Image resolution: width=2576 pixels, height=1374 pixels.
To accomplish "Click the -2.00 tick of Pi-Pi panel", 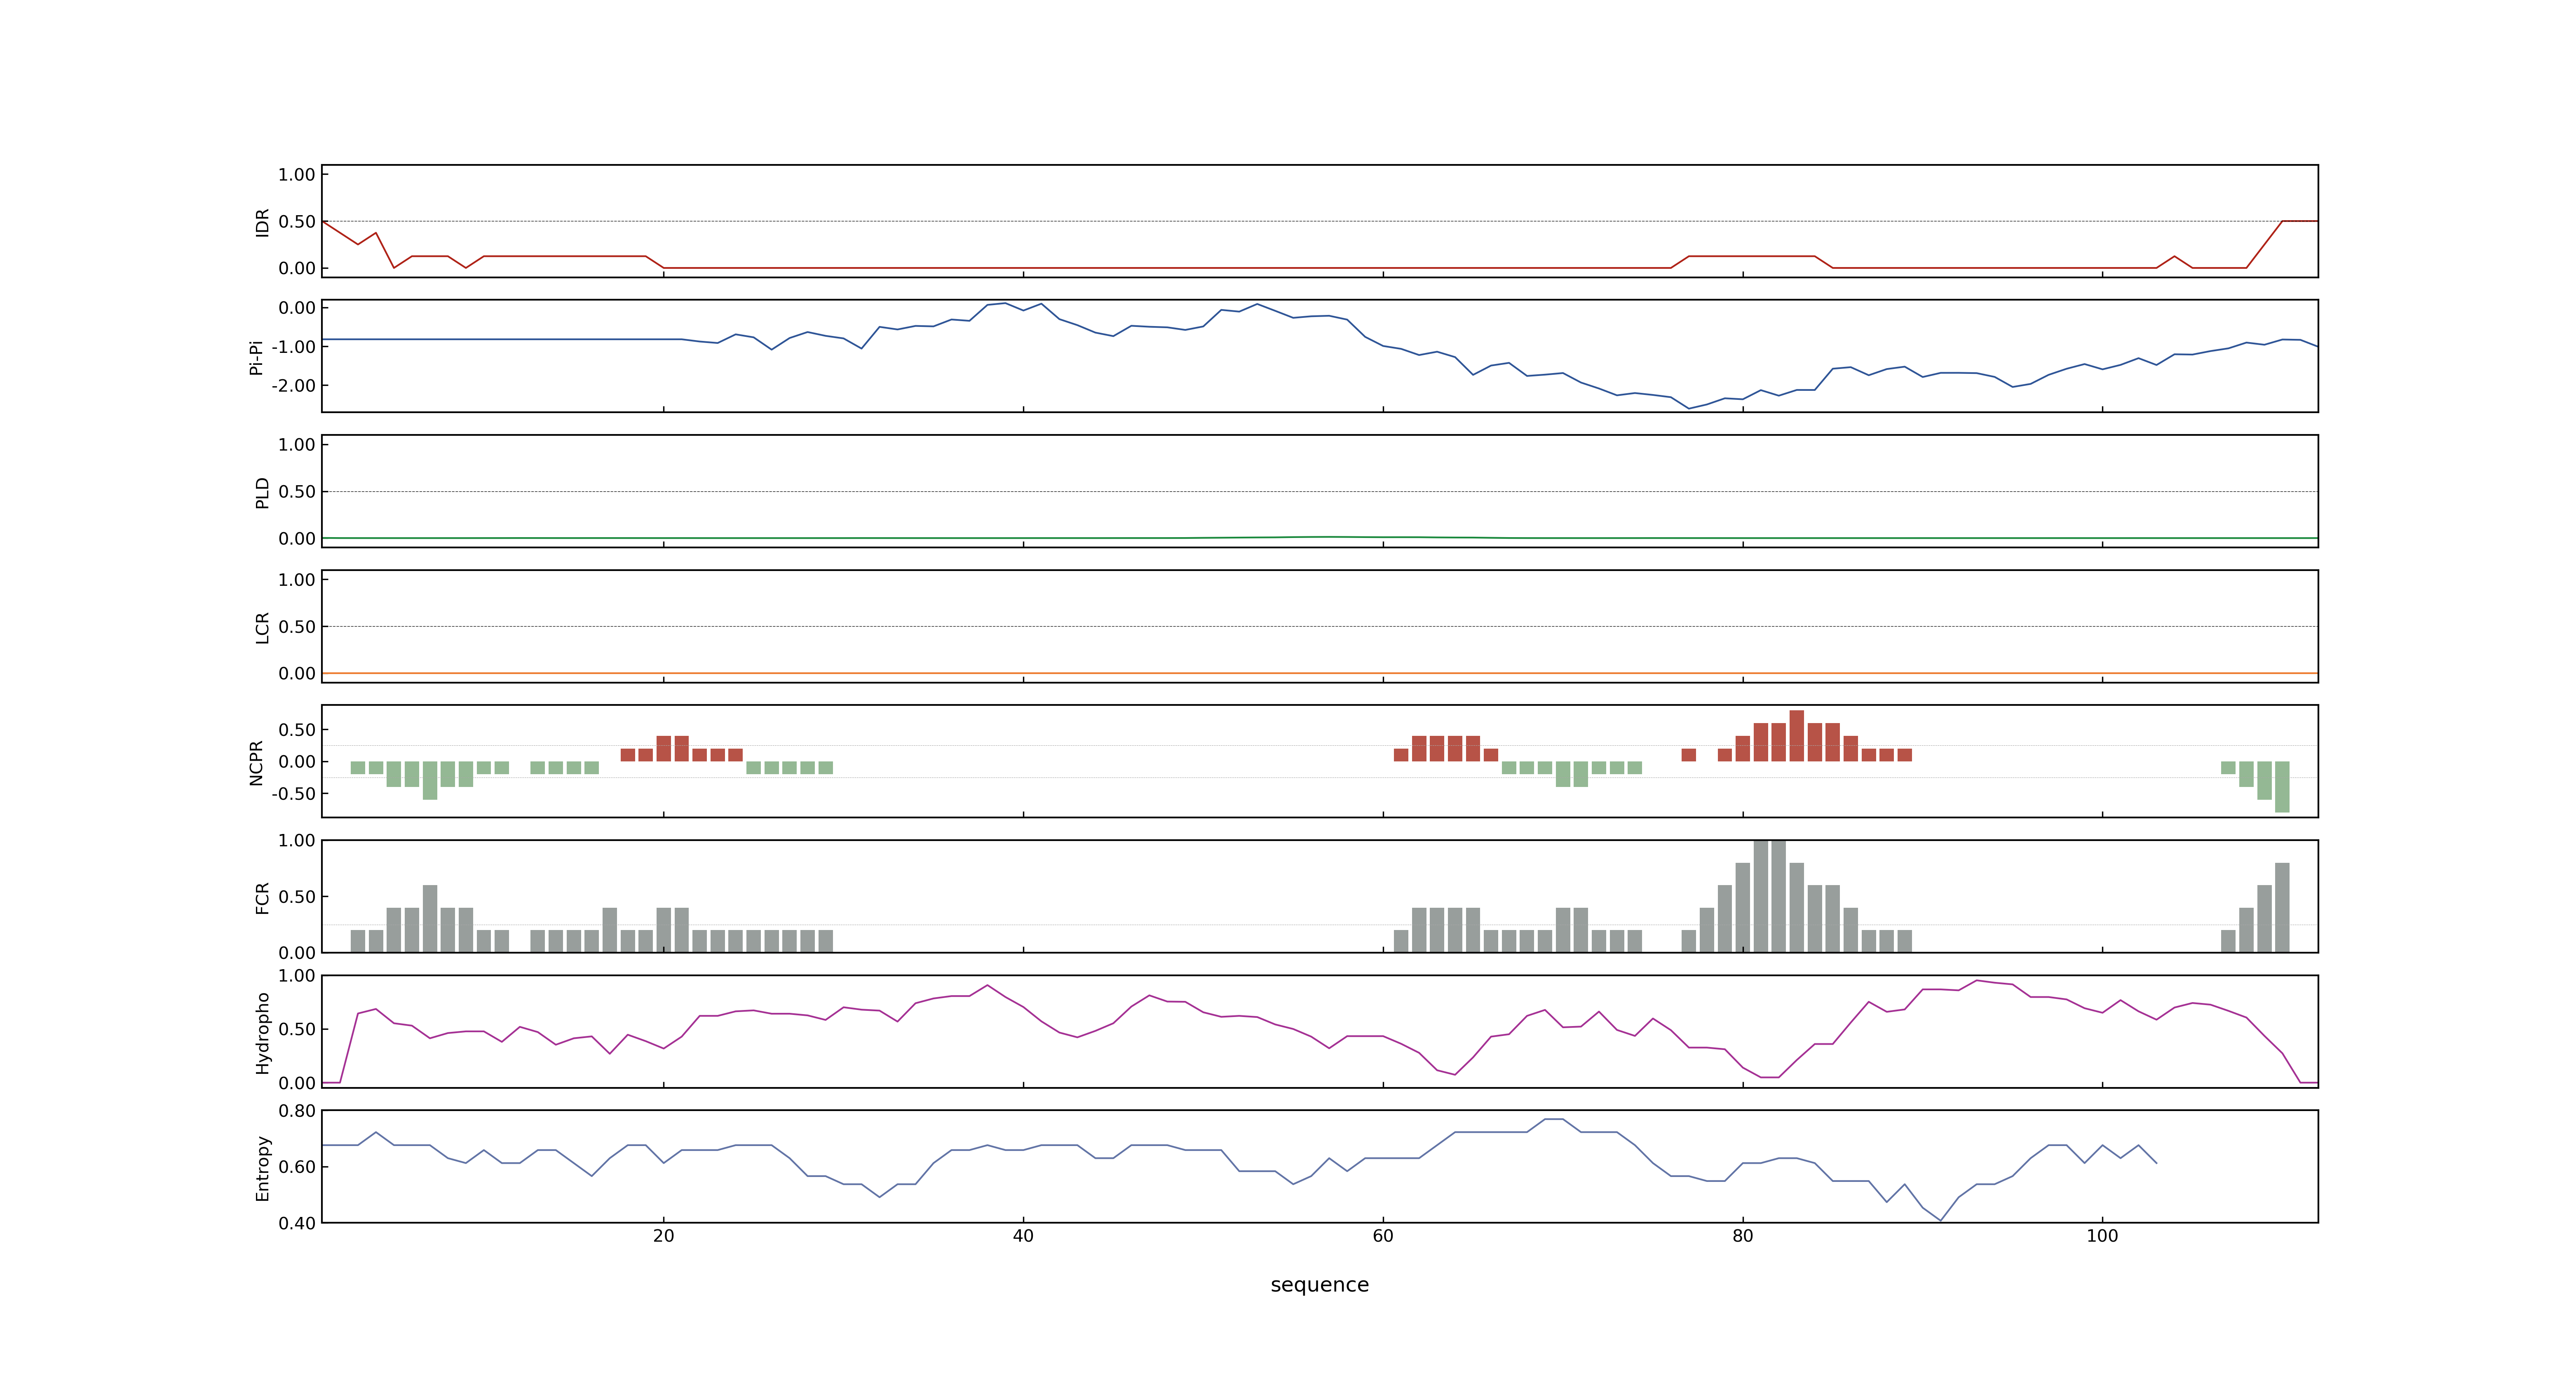I will tap(294, 386).
